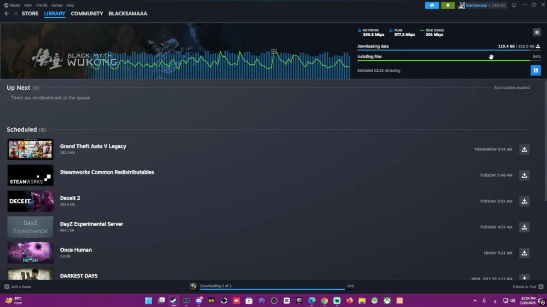Open the COMMUNITY tab

tap(87, 14)
